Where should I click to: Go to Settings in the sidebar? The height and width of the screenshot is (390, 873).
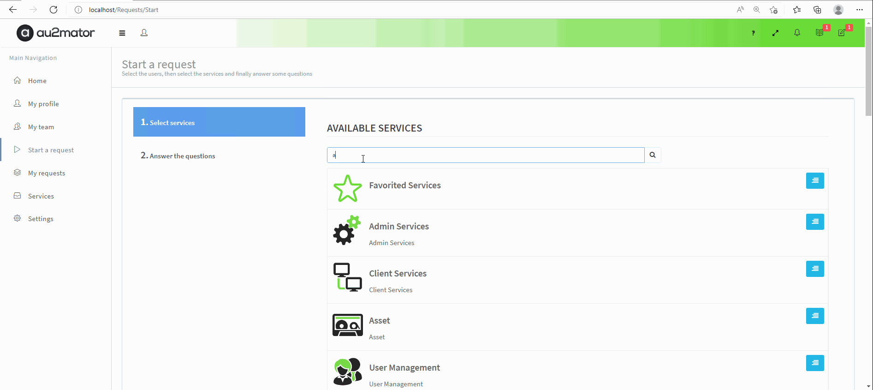tap(41, 219)
